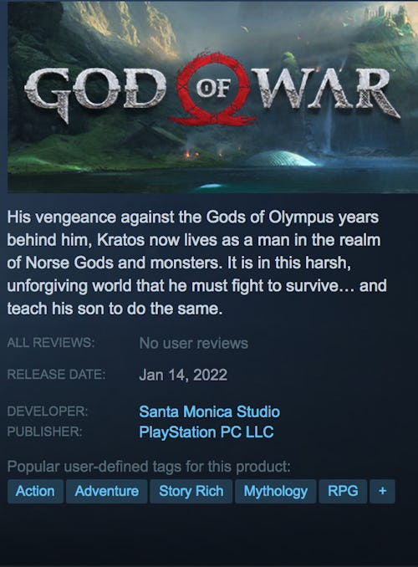The height and width of the screenshot is (567, 418).
Task: Open the PlayStation PC LLC publisher link
Action: tap(206, 432)
